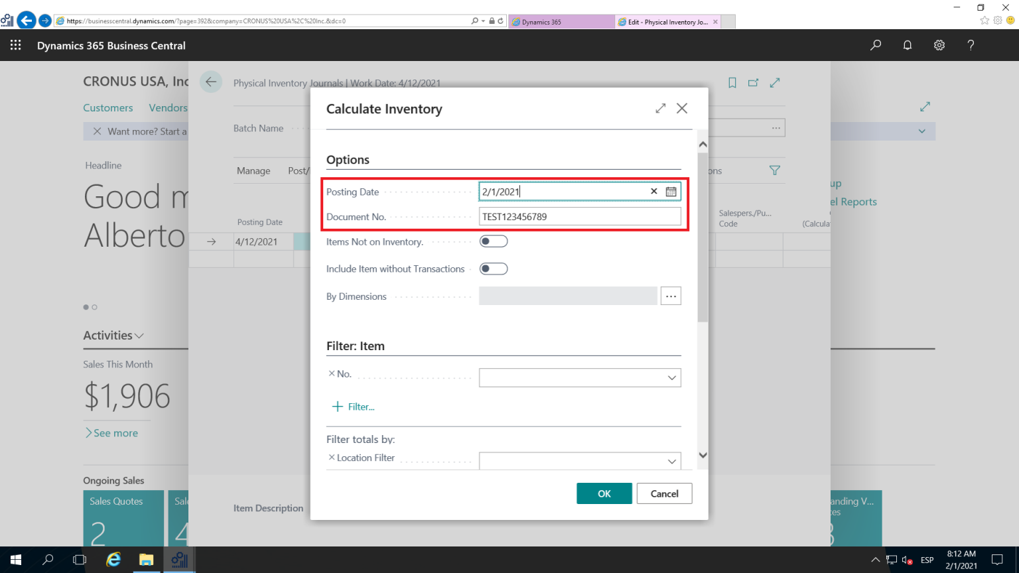1019x573 pixels.
Task: Expand the page to full screen
Action: pyautogui.click(x=775, y=82)
